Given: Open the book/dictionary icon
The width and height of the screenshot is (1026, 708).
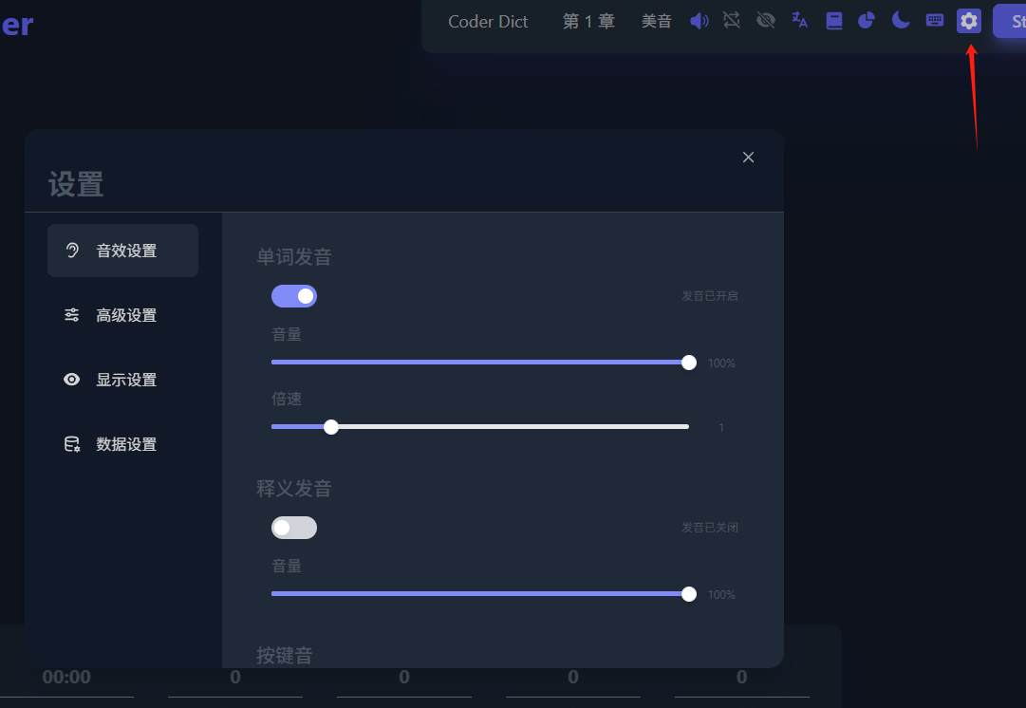Looking at the screenshot, I should tap(833, 21).
